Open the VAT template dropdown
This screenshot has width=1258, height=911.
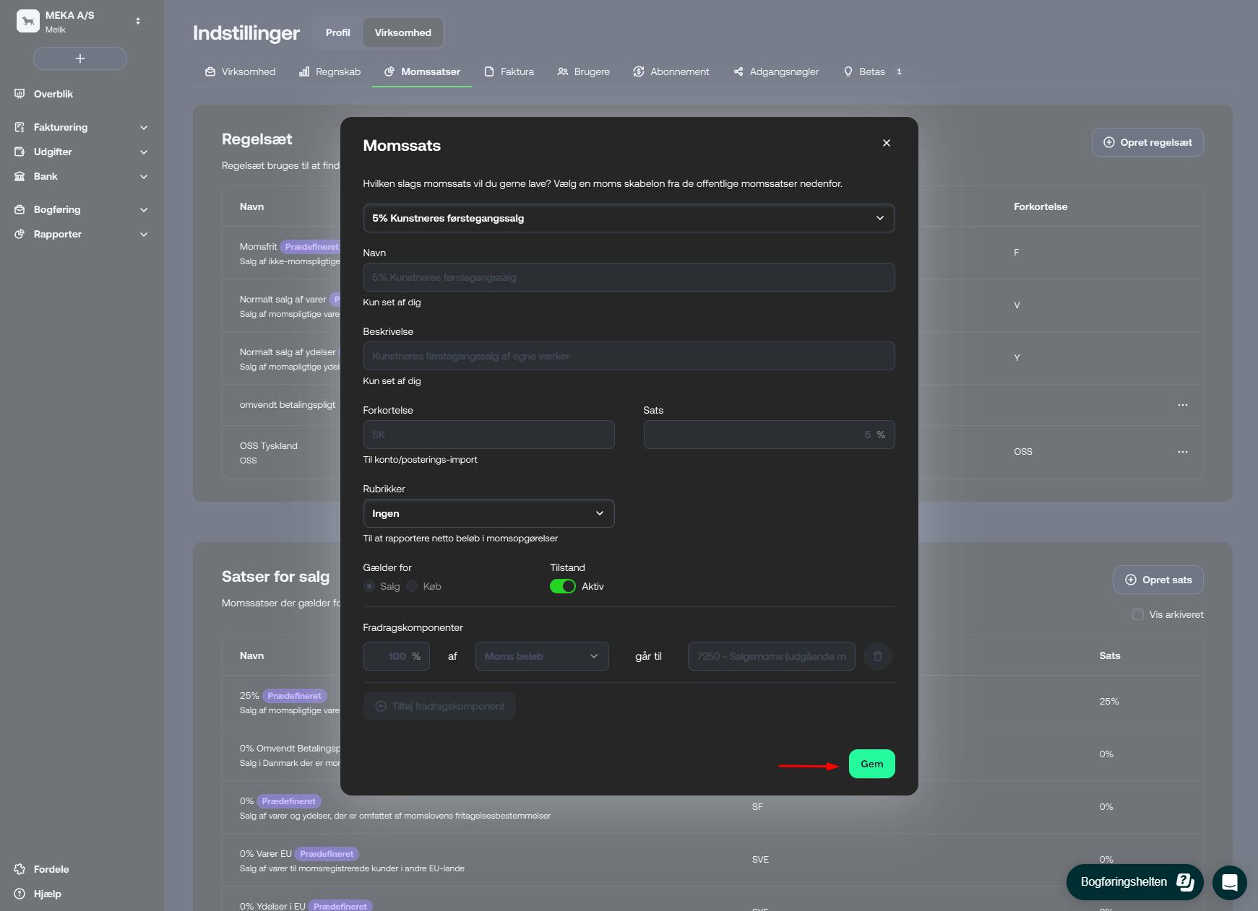click(x=628, y=218)
